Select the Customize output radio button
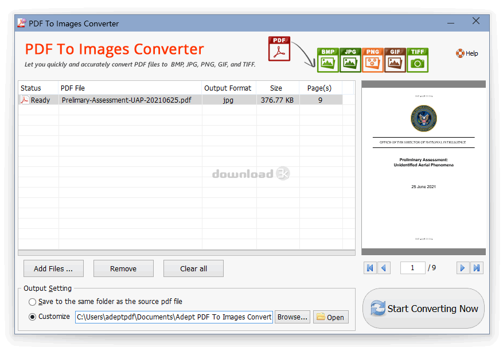The width and height of the screenshot is (503, 347). [32, 317]
